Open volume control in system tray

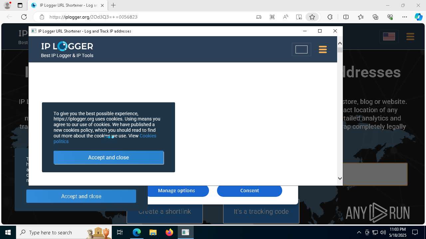(383, 232)
